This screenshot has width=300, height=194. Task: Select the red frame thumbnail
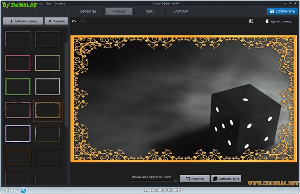17,63
